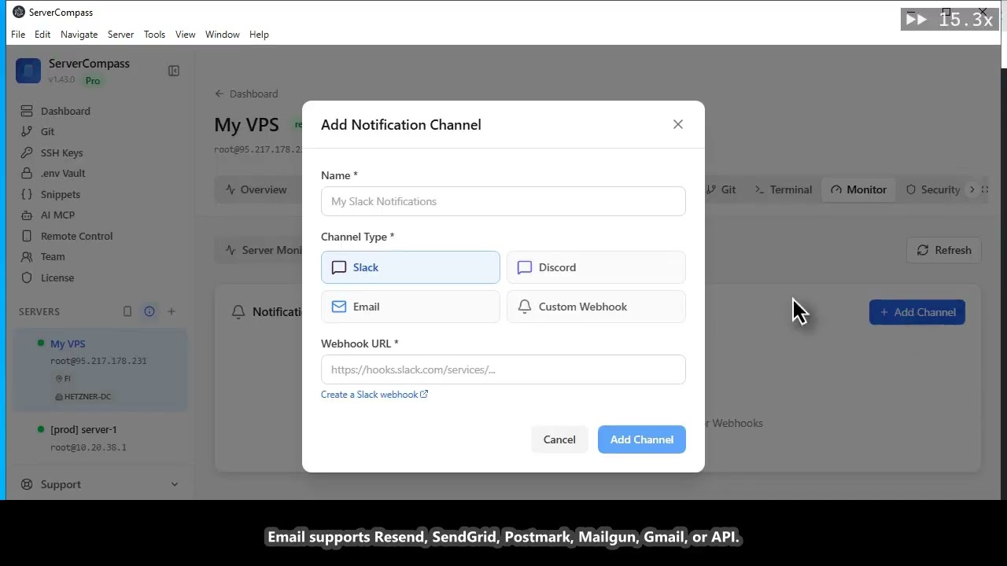1007x566 pixels.
Task: Switch to the Terminal tab
Action: 784,189
